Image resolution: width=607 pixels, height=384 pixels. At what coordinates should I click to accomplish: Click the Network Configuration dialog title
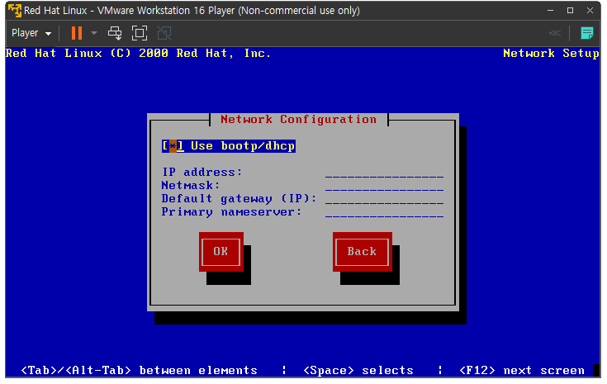(x=298, y=119)
